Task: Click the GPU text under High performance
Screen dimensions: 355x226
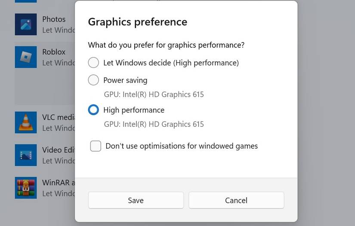Action: point(154,125)
